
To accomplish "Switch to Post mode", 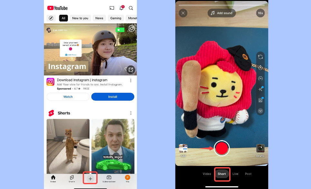I will [248, 174].
